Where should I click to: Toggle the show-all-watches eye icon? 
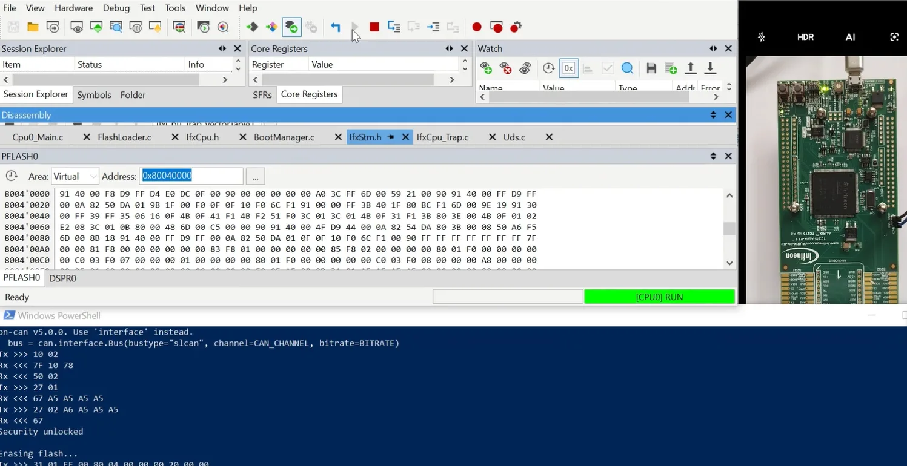pos(526,68)
